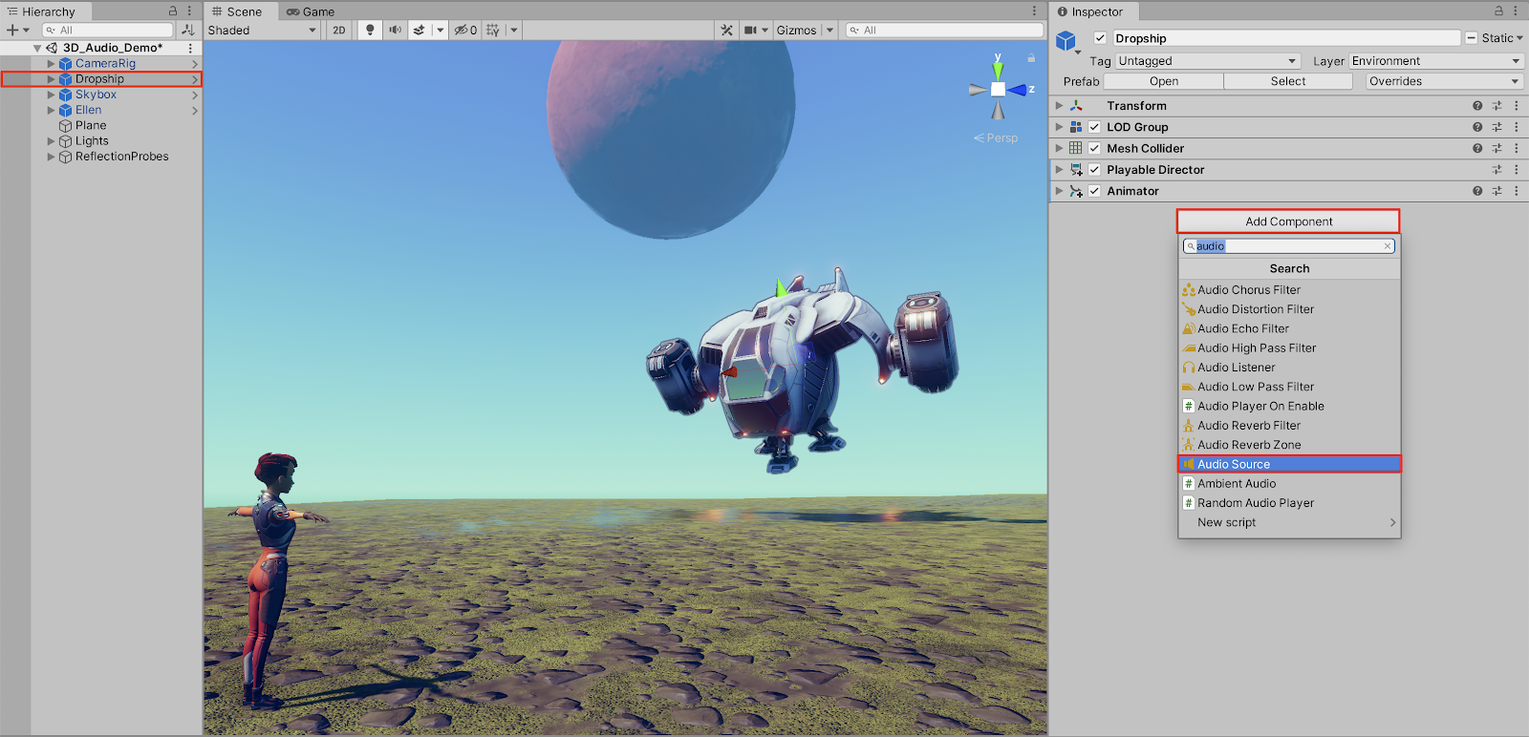Uncheck the Dropship active checkbox

tap(1100, 38)
